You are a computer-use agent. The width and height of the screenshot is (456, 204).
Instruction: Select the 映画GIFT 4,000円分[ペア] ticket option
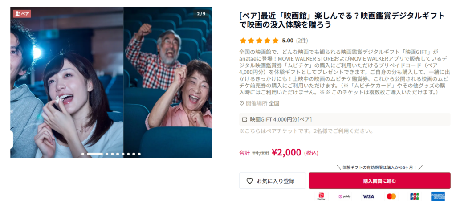point(345,119)
